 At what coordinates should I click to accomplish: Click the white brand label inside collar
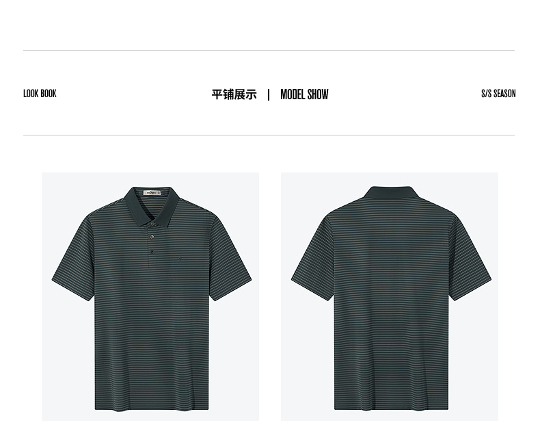(x=152, y=193)
